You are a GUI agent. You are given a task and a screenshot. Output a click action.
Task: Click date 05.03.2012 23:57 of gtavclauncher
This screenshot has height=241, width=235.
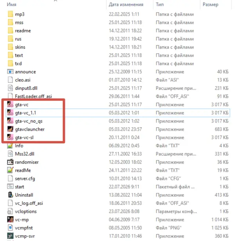tap(125, 129)
